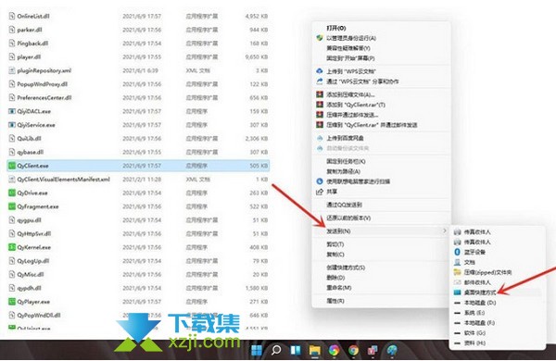Select file name QyHttpSvr.dll
Image resolution: width=556 pixels, height=361 pixels.
tap(34, 234)
